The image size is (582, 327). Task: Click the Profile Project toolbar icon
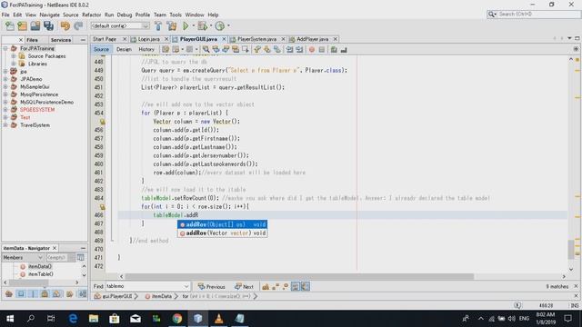tap(220, 26)
